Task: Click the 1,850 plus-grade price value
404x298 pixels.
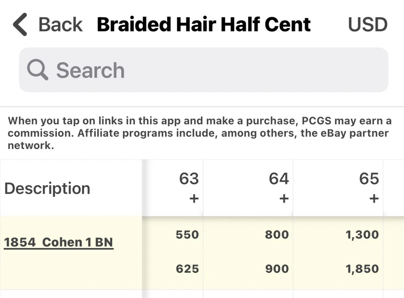Action: [362, 269]
